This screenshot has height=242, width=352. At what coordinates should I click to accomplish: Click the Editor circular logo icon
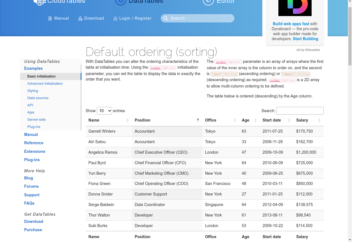(x=208, y=2)
